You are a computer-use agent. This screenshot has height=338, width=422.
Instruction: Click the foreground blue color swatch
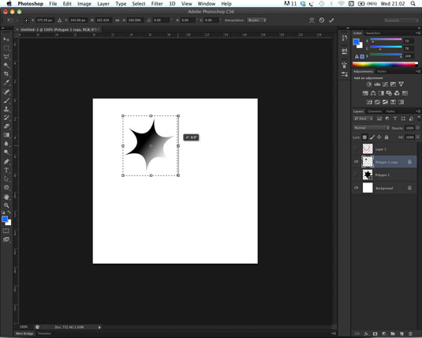click(x=5, y=219)
